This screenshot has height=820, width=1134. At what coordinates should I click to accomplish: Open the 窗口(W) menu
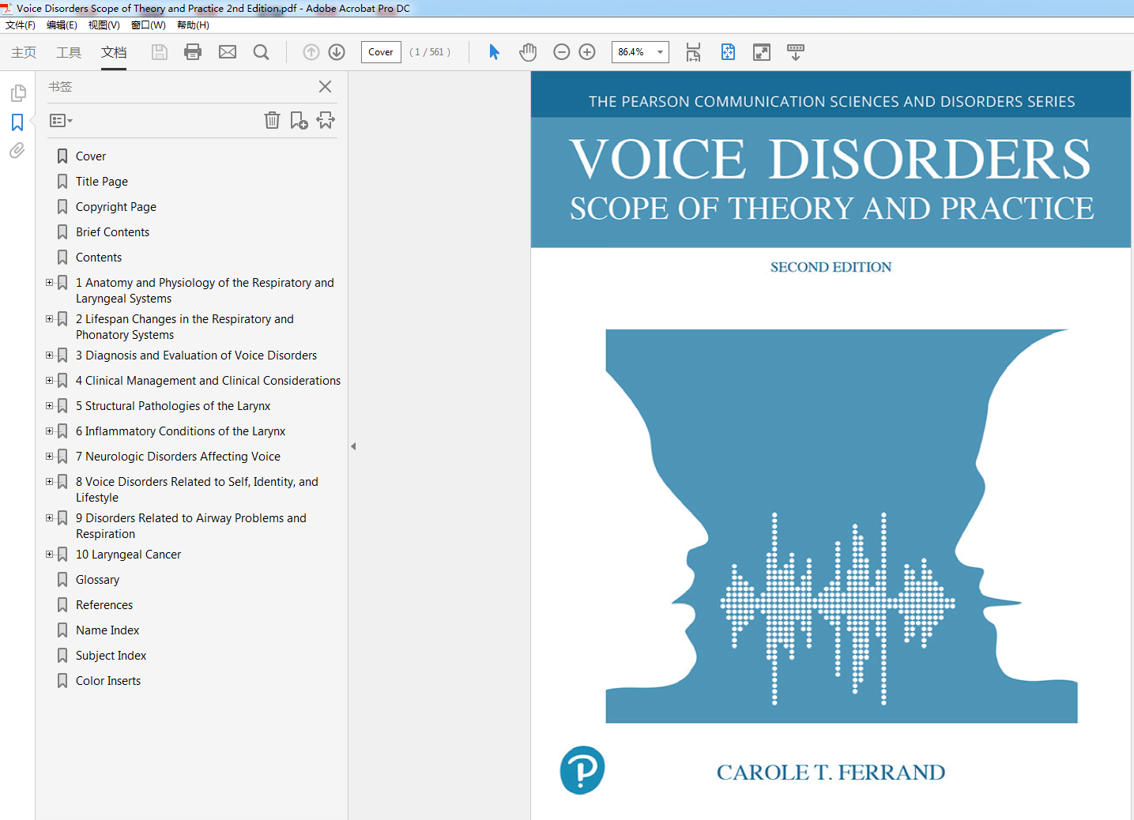pyautogui.click(x=148, y=25)
